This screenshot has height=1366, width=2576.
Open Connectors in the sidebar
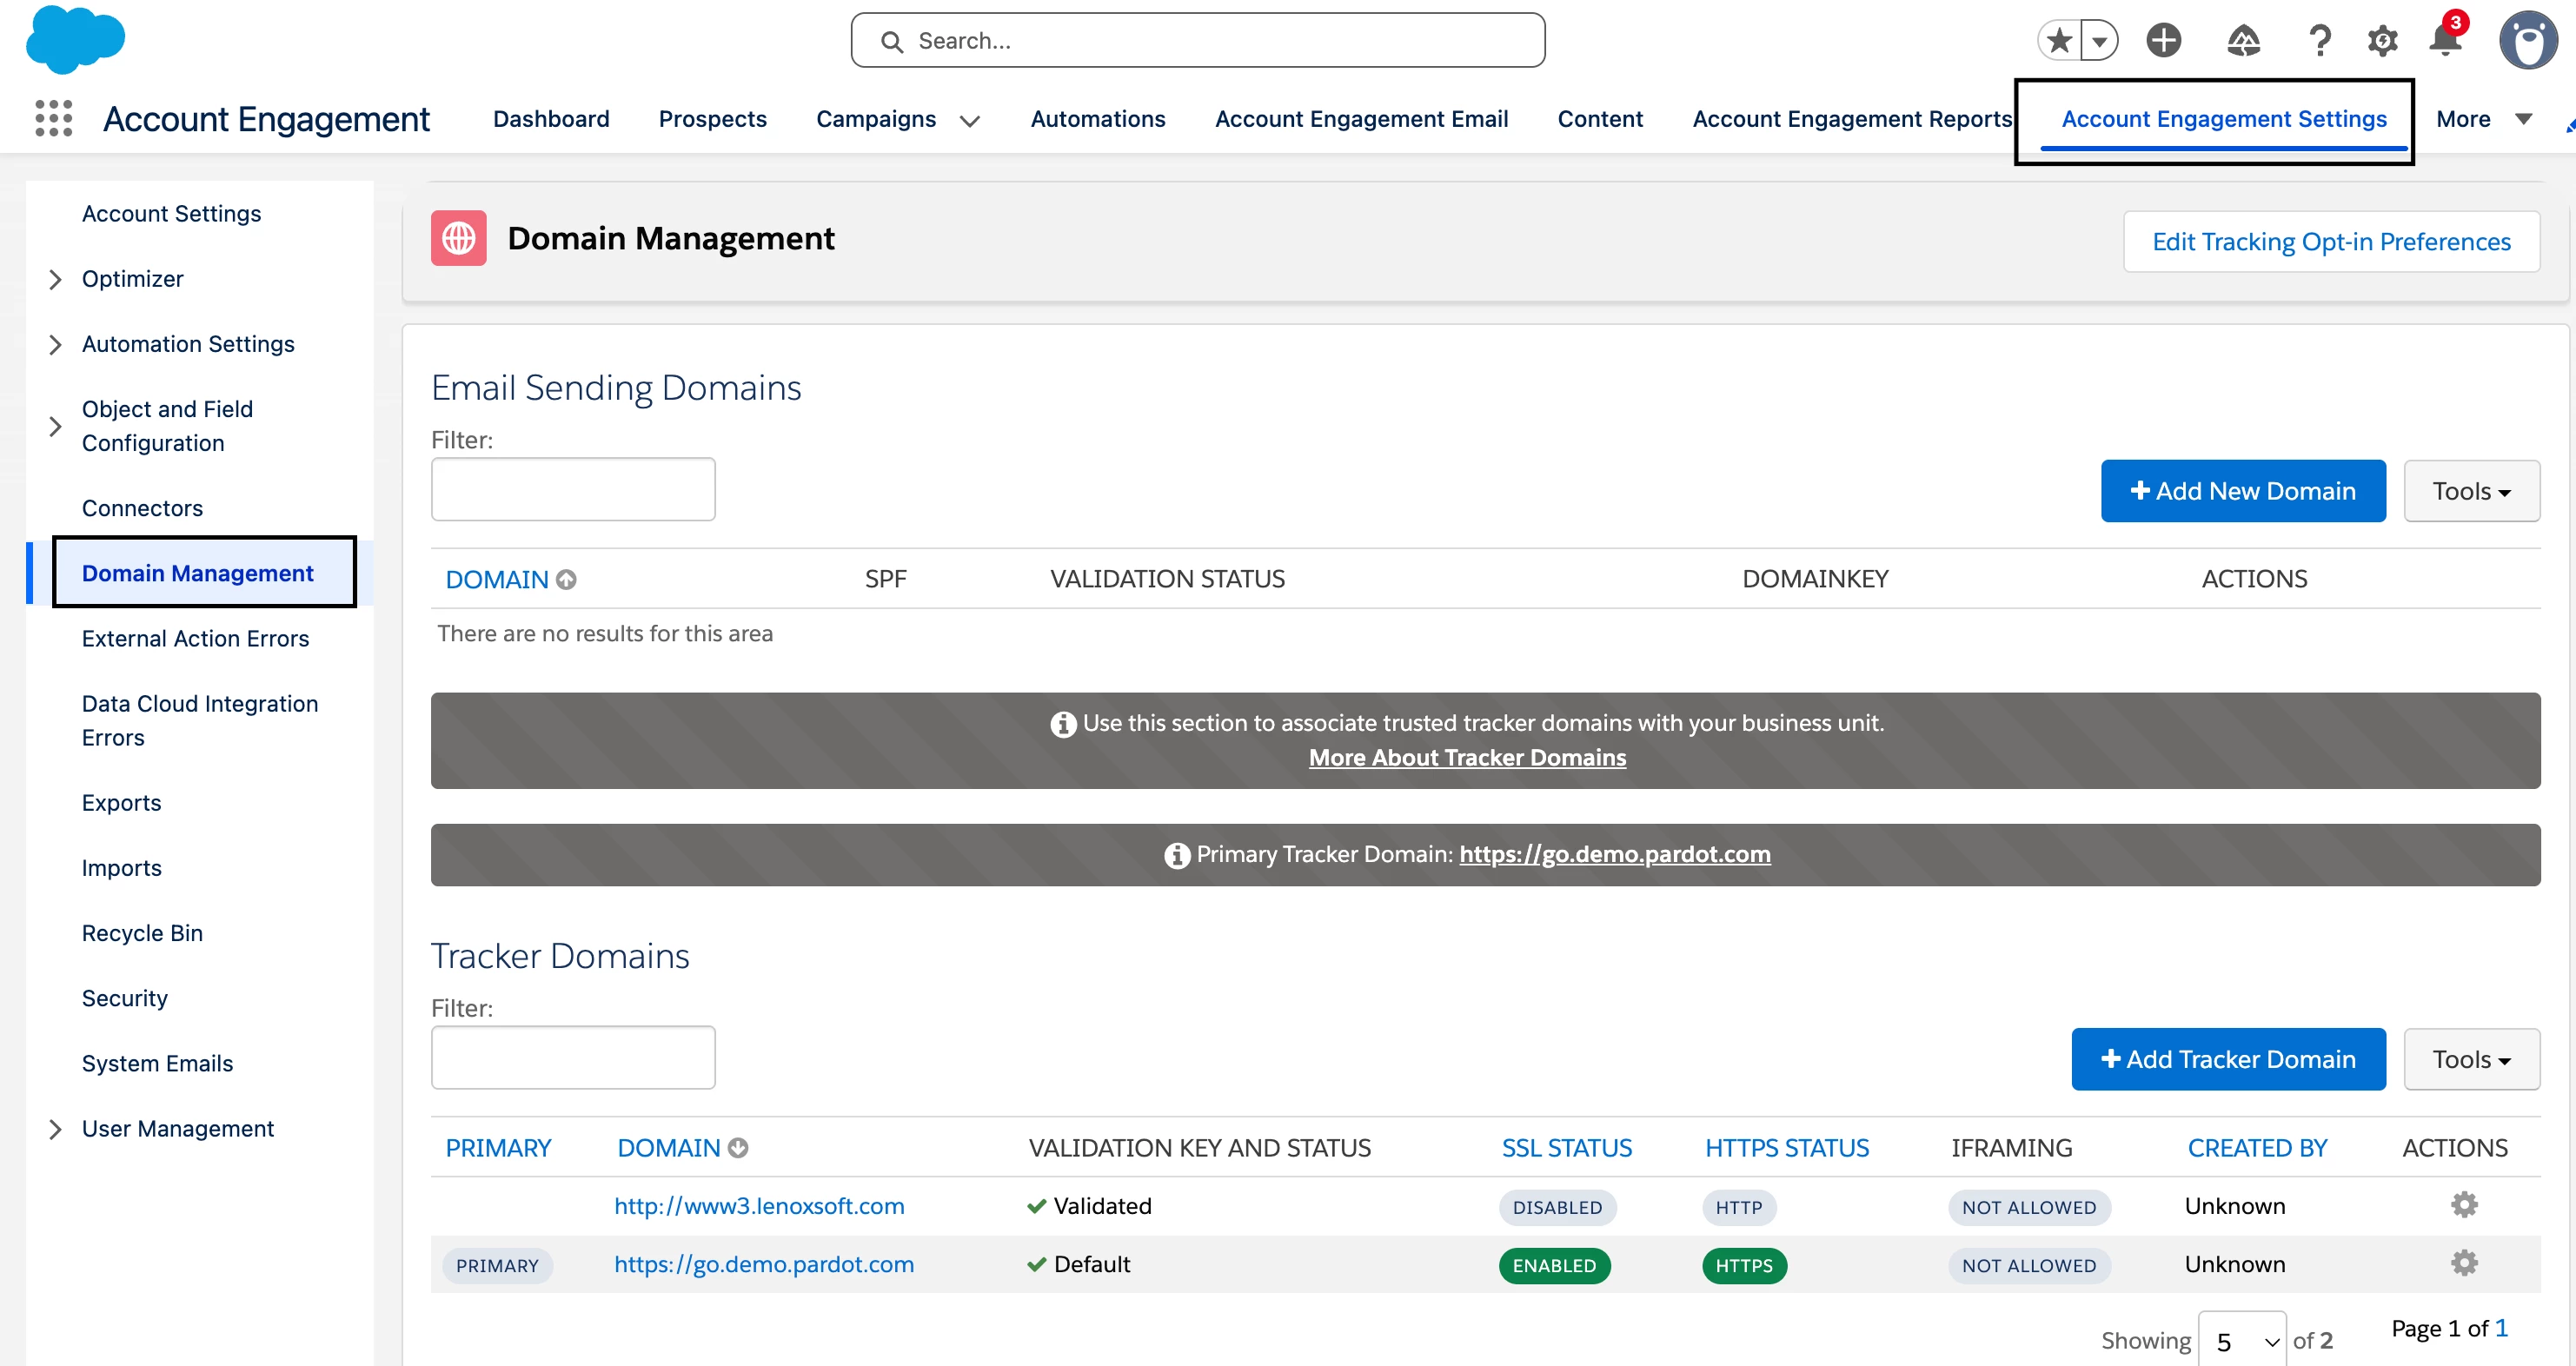142,508
